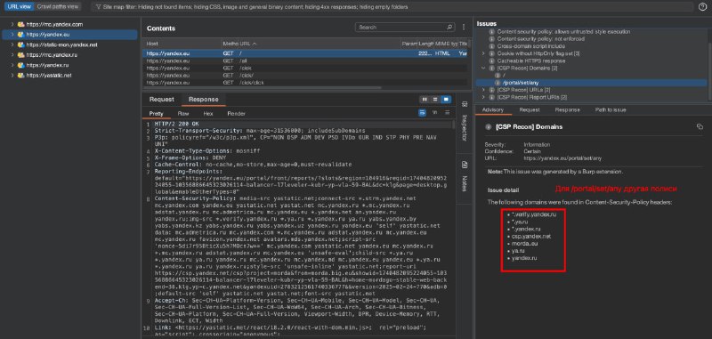712x339 pixels.
Task: Select the selected GET / contents row
Action: [x=305, y=53]
